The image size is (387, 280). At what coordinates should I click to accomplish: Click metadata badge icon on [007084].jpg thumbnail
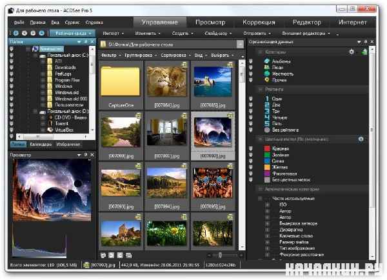pos(184,65)
